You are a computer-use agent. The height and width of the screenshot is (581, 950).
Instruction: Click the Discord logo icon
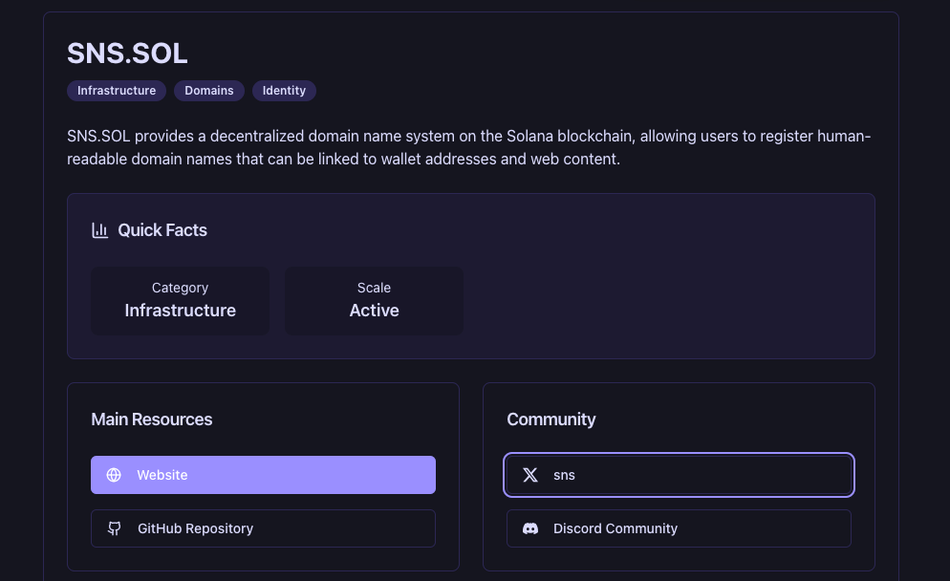tap(530, 528)
